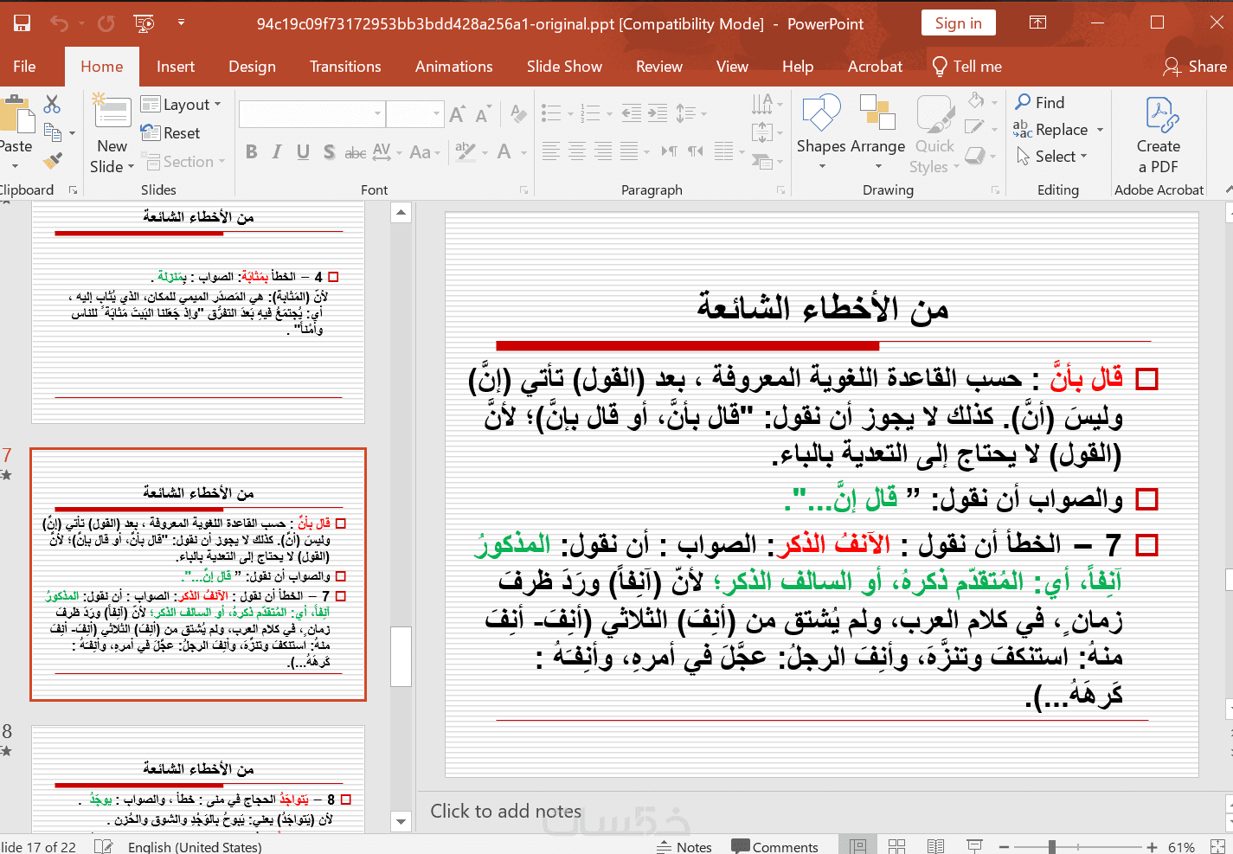Switch to Slide Sorter view icon
The image size is (1233, 854).
(896, 846)
